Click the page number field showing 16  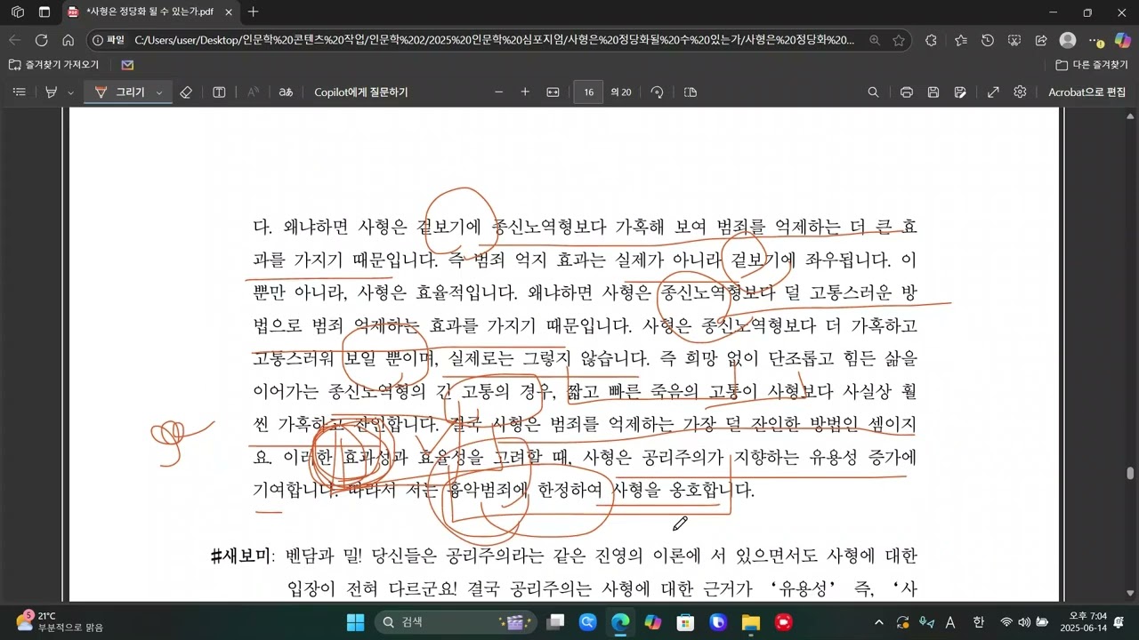588,92
